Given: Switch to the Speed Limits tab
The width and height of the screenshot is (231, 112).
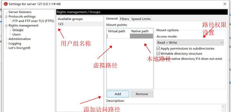Looking at the screenshot, I should point(141,19).
